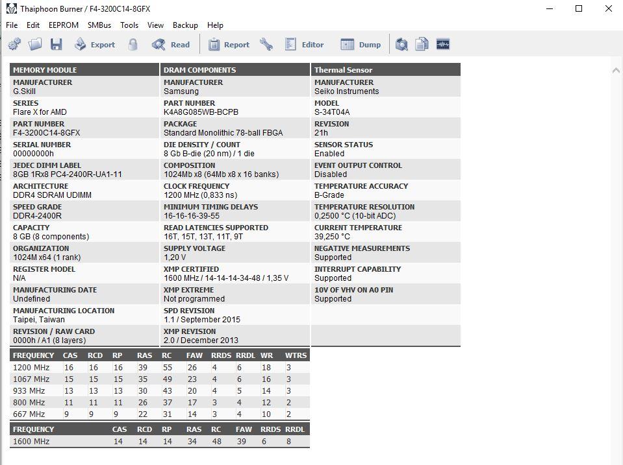This screenshot has height=465, width=623.
Task: Click die density value 8 Gb B-die
Action: pos(209,154)
